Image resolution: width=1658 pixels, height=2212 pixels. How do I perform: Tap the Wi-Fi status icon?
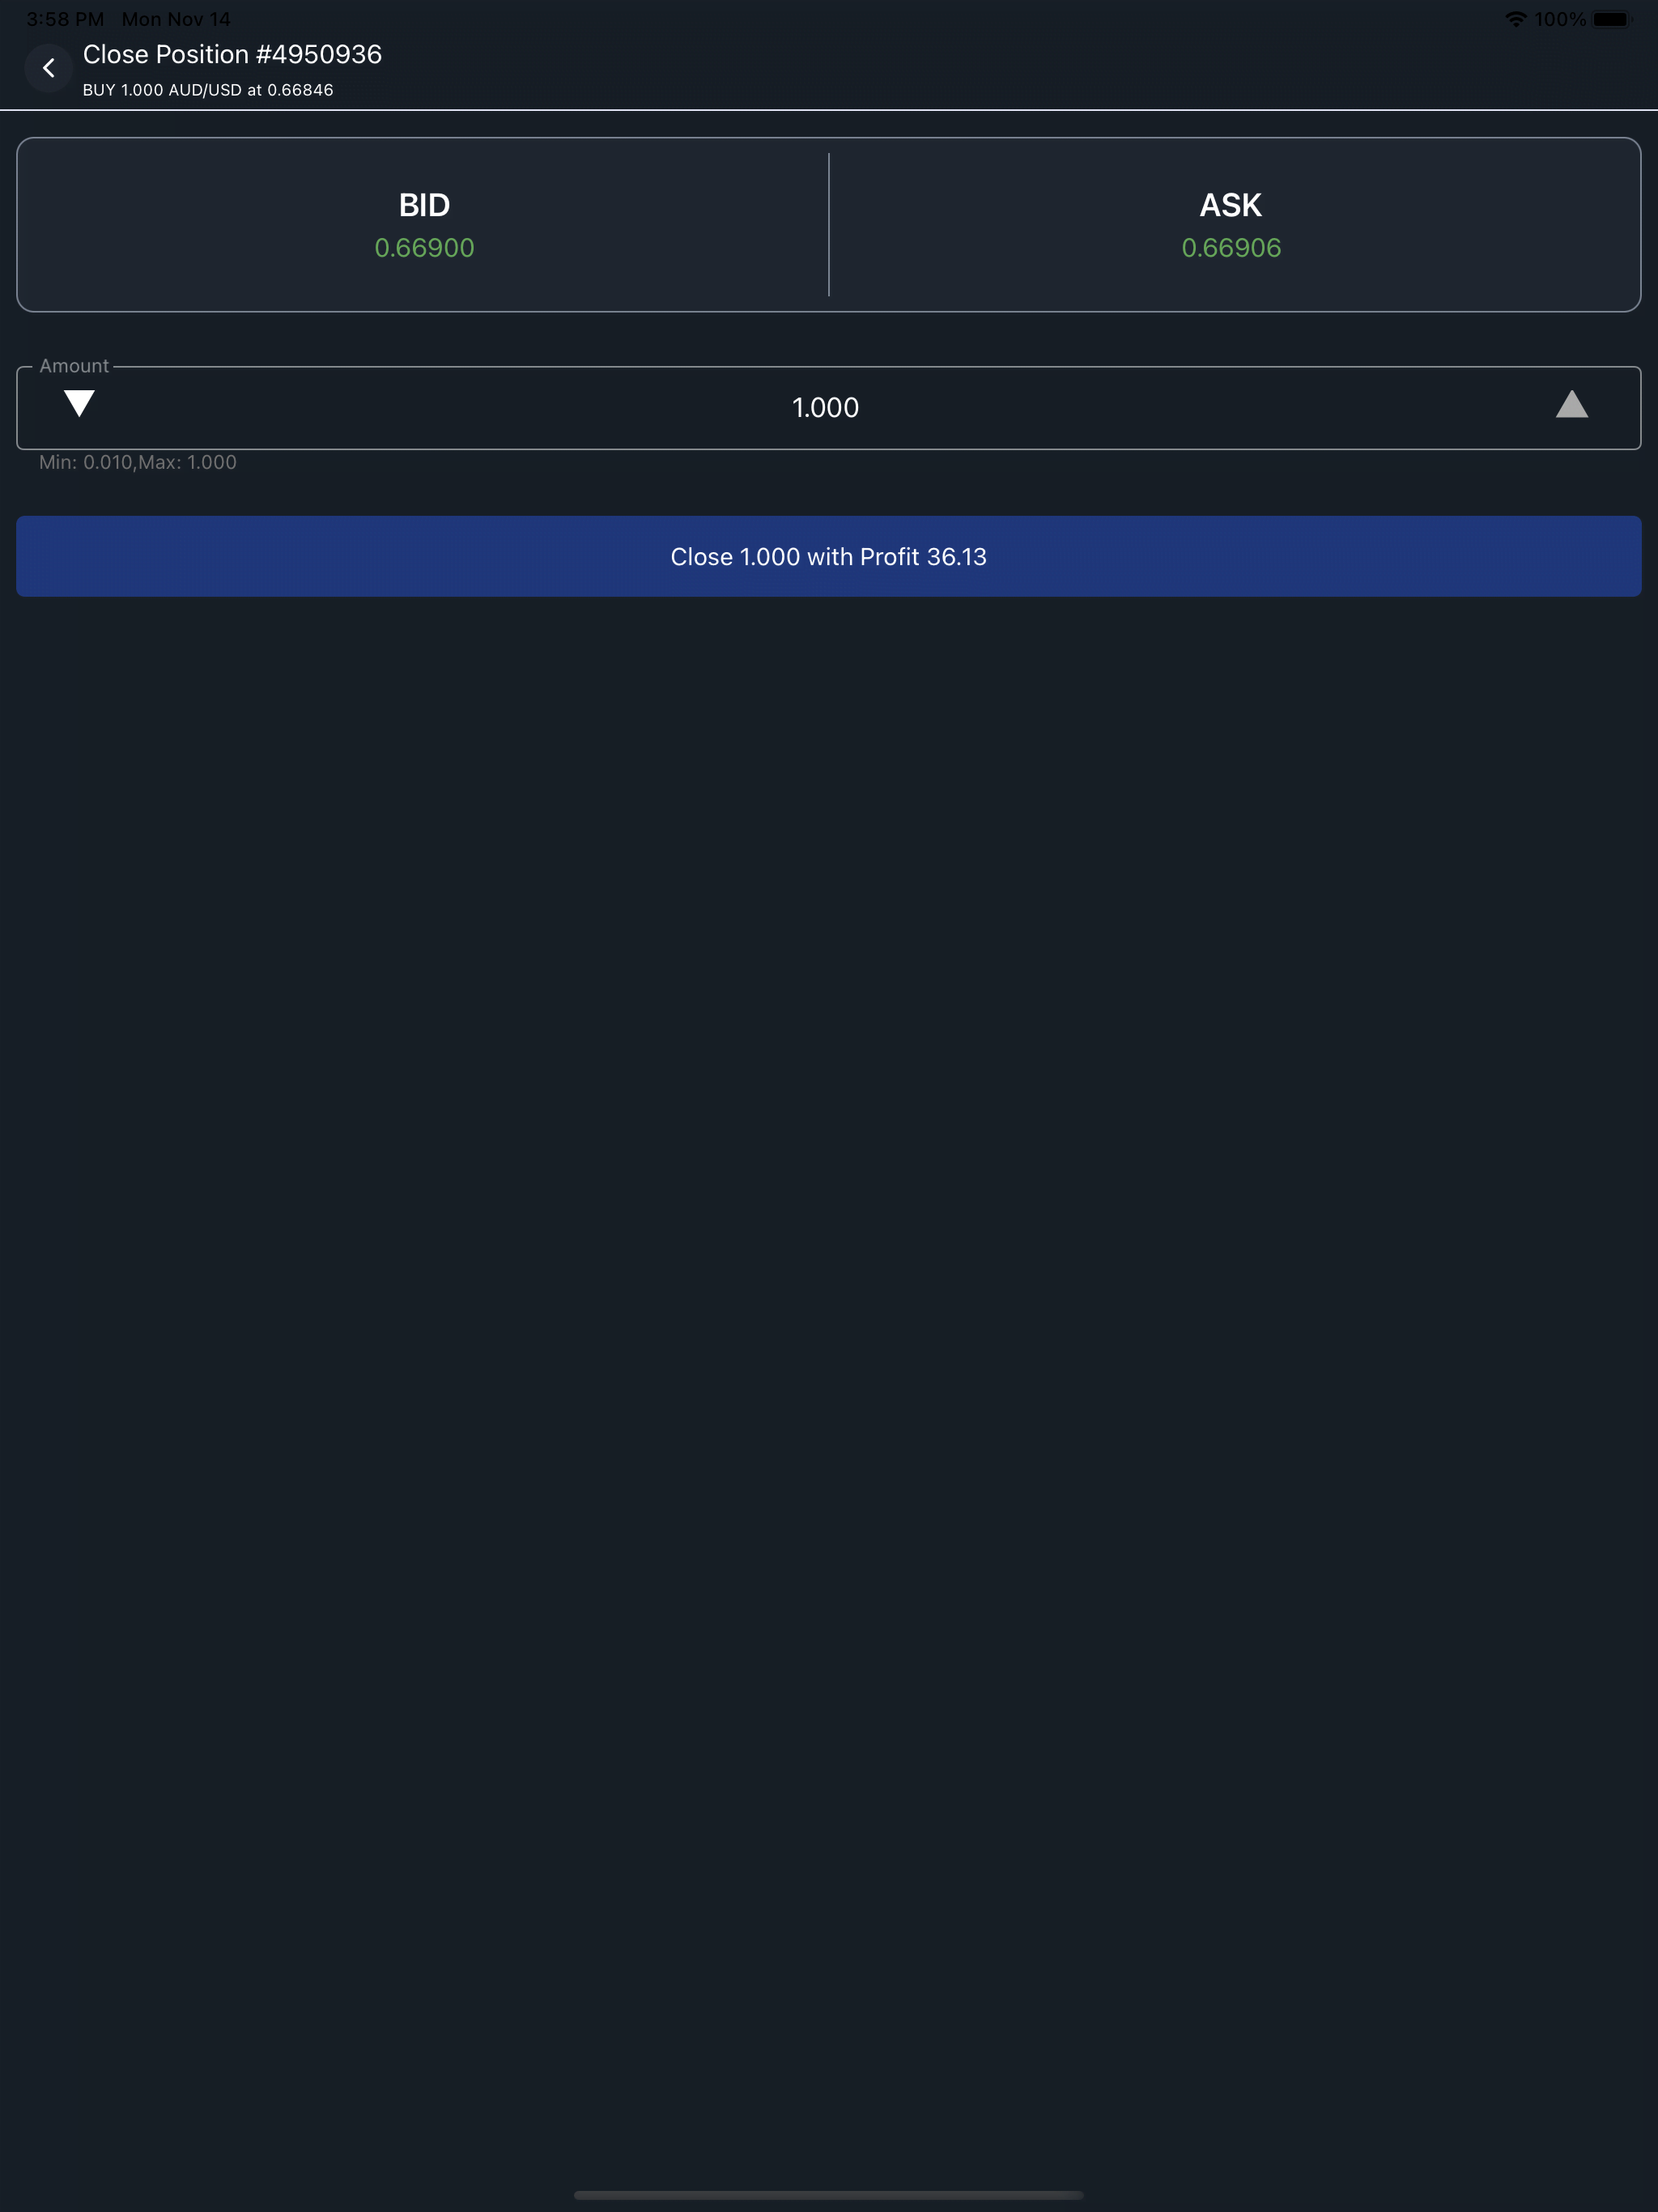[x=1515, y=19]
